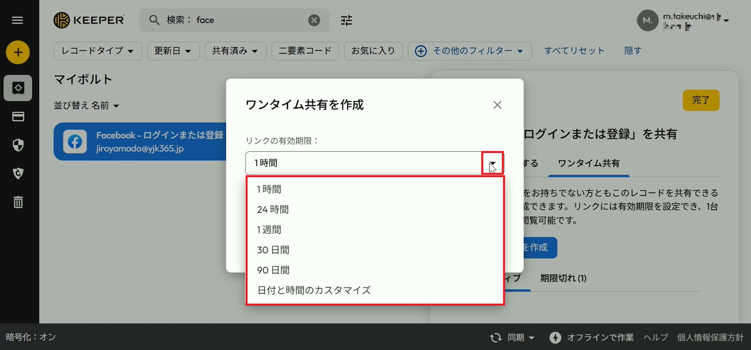Switch to the ワンタイム共有 tab
Screen dimensions: 751x350
(x=588, y=163)
